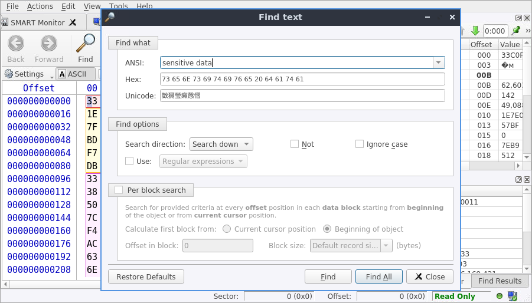Select offset row 000000000096
The image size is (532, 303).
[39, 179]
